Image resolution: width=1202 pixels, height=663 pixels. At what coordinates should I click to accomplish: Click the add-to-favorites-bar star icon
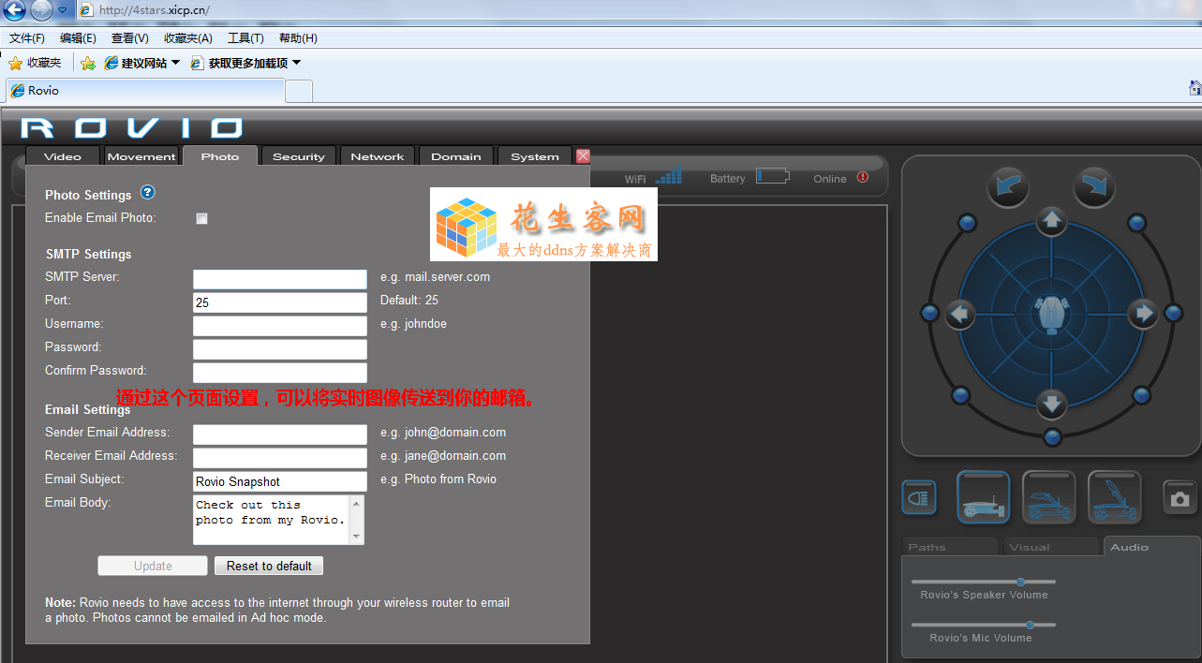tap(88, 64)
